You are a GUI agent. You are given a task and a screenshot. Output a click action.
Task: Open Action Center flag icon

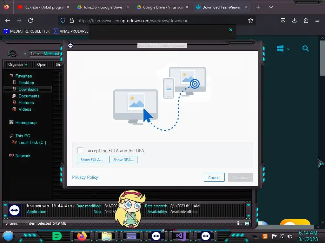(274, 236)
